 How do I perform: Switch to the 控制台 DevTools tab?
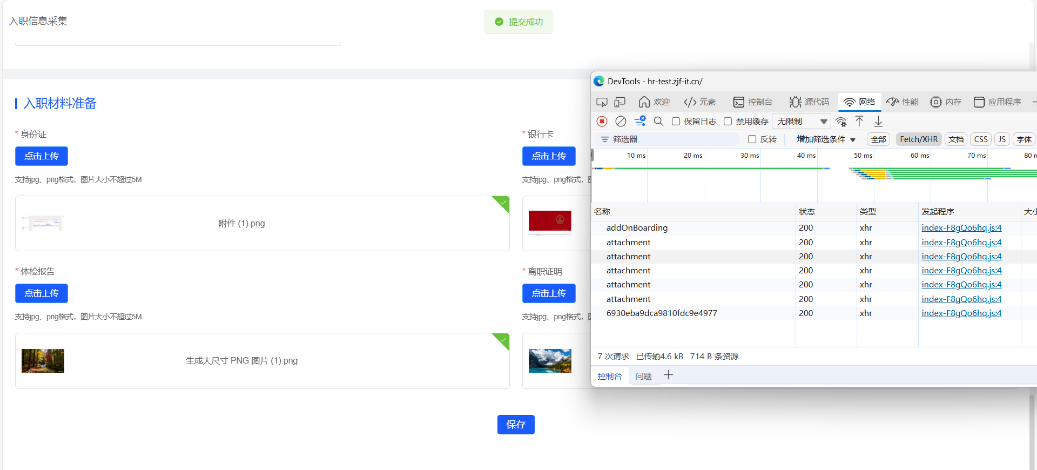pos(753,102)
